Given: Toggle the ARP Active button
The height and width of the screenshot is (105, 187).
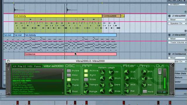Looking at the screenshot, I should [x=86, y=71].
